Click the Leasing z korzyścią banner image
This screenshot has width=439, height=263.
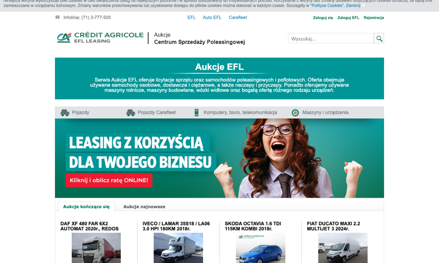tap(219, 158)
